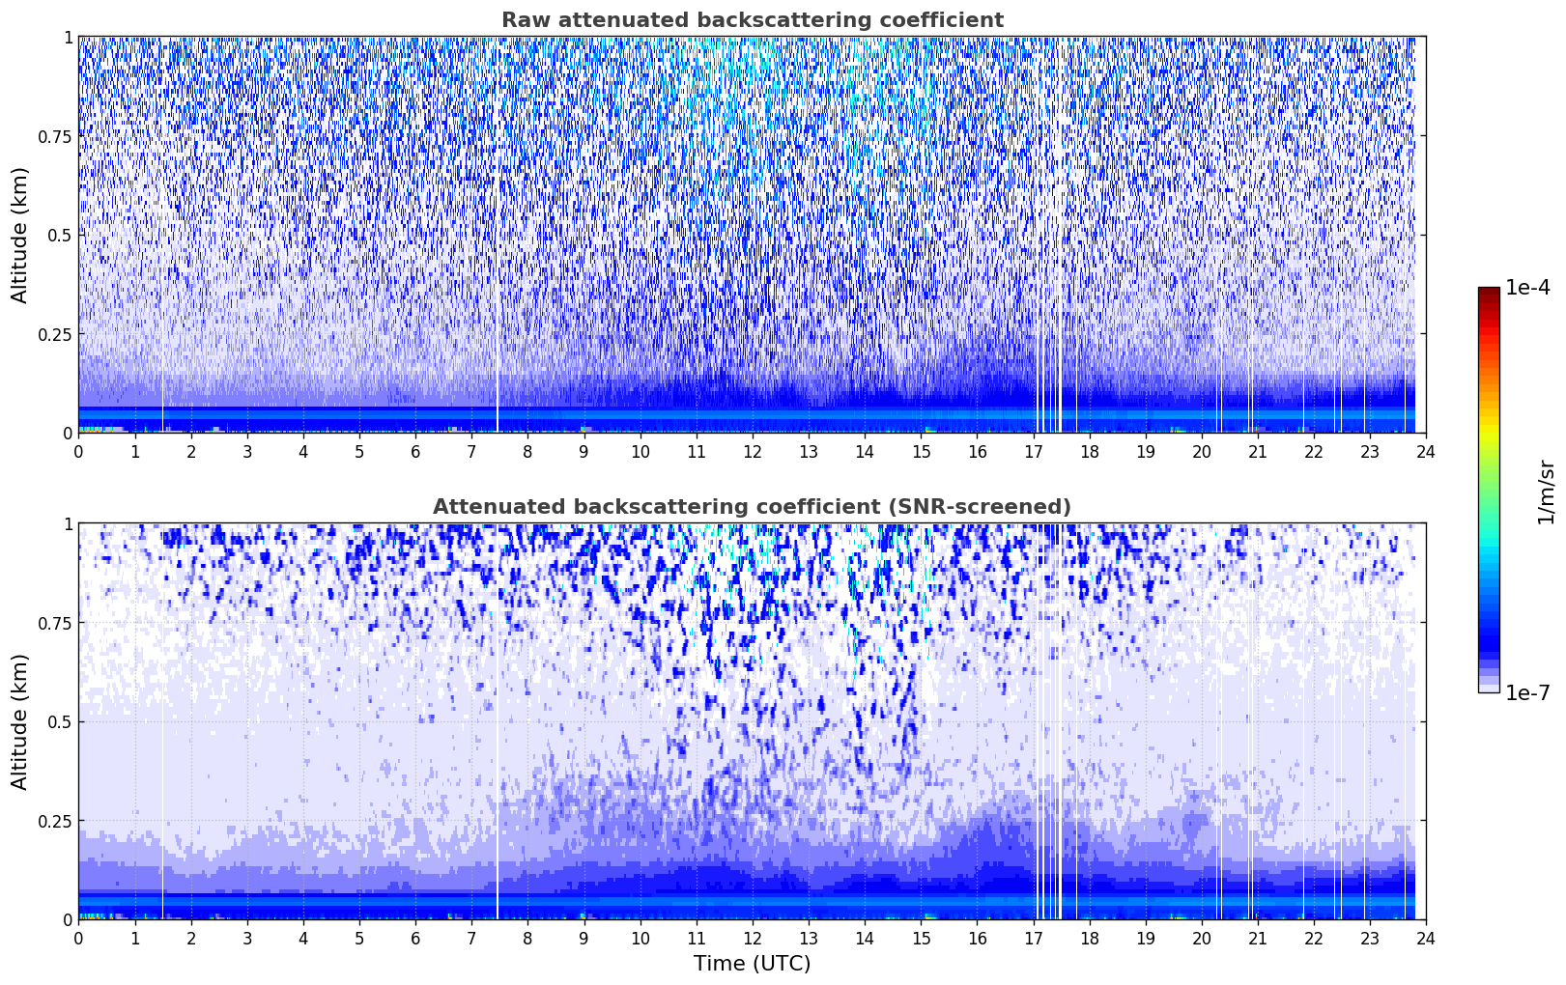Click the '12' tick under the lower plot
This screenshot has width=1566, height=985.
[x=752, y=939]
